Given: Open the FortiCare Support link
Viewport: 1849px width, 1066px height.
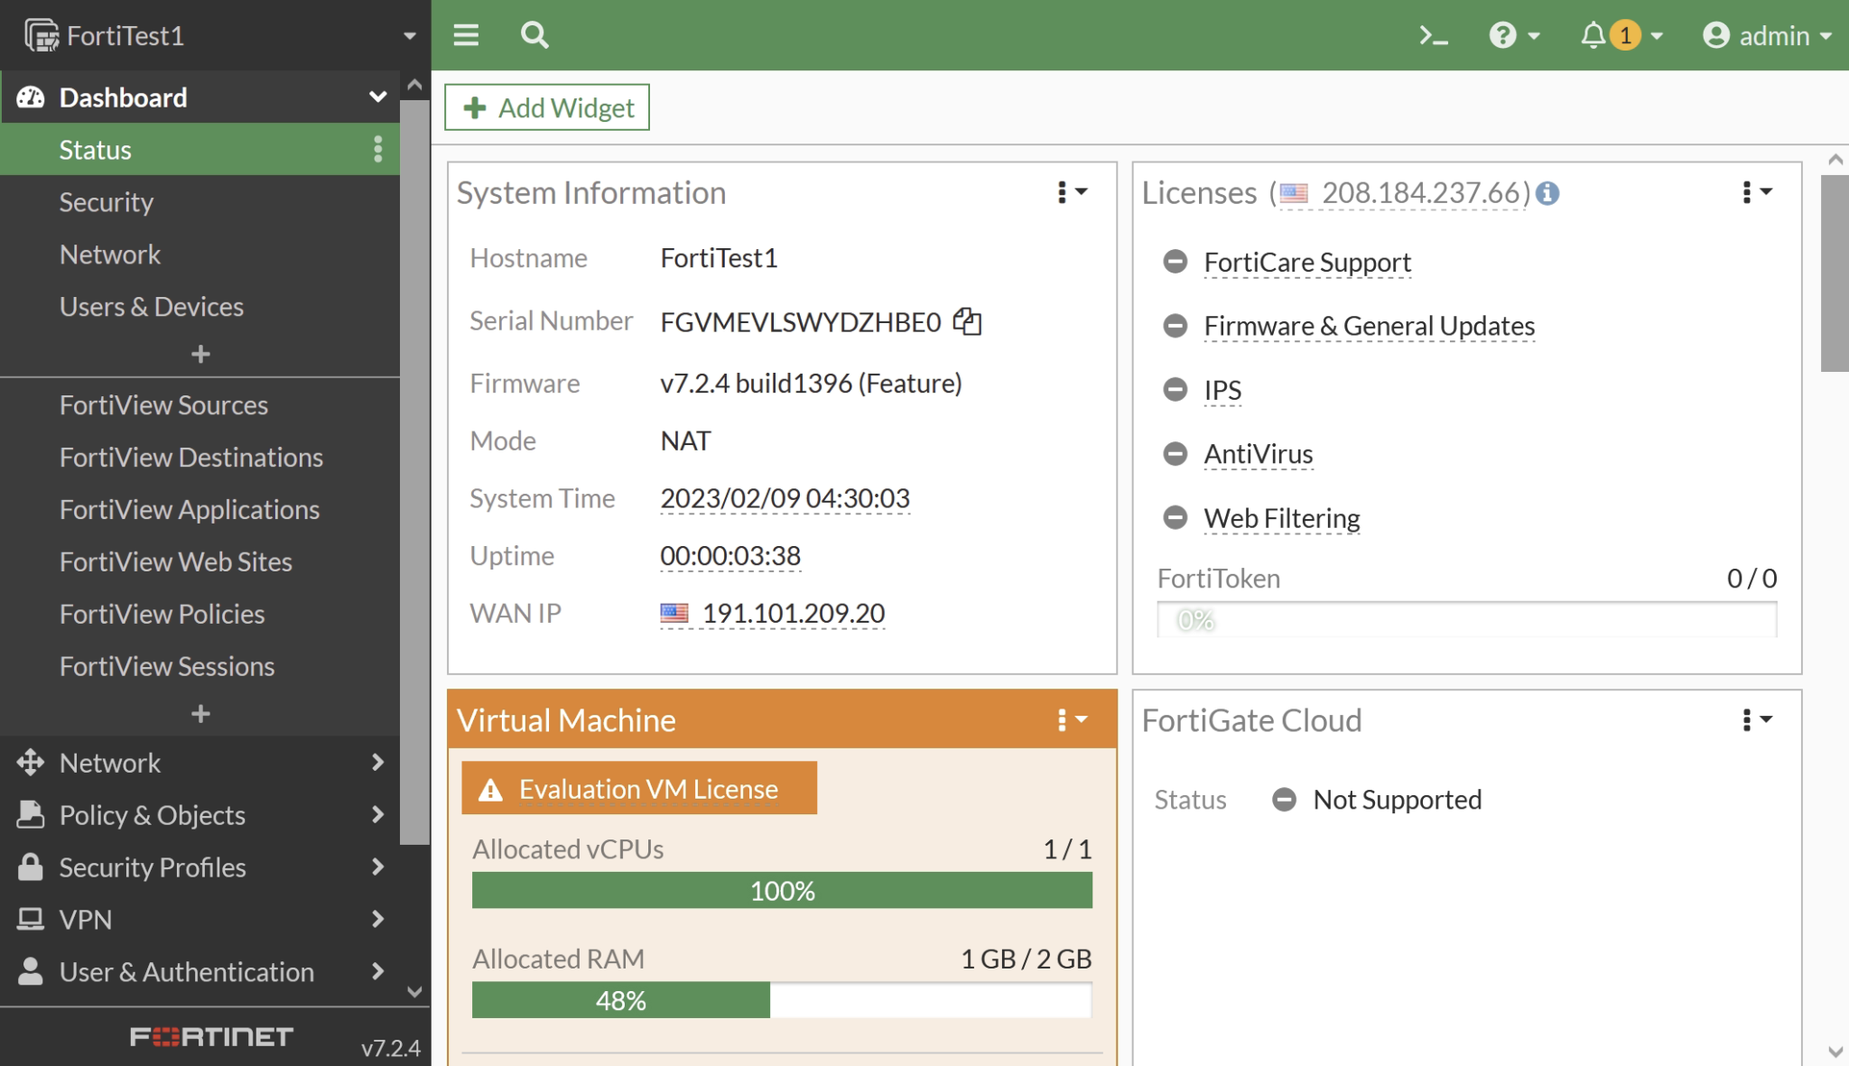Looking at the screenshot, I should coord(1307,263).
